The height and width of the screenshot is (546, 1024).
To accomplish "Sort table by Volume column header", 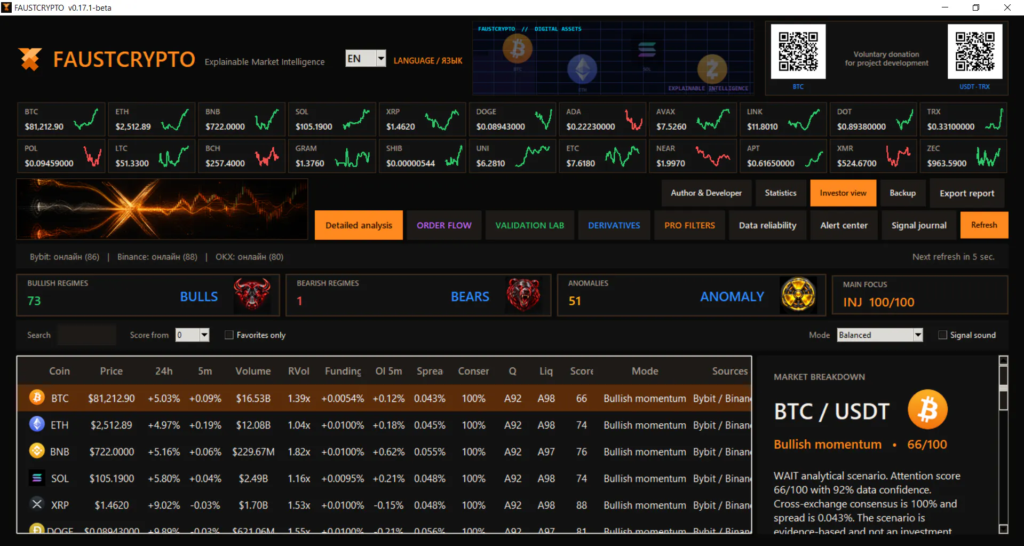I will click(x=253, y=371).
